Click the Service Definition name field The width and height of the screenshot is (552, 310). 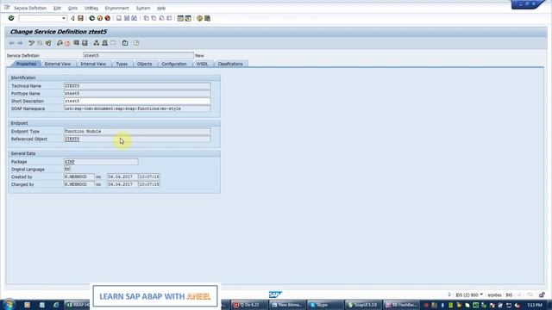click(x=138, y=55)
